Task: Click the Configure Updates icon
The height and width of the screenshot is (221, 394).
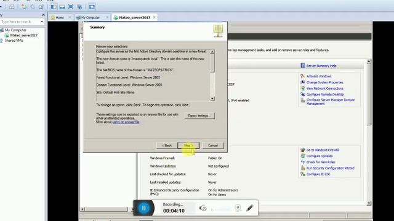Action: coord(302,155)
